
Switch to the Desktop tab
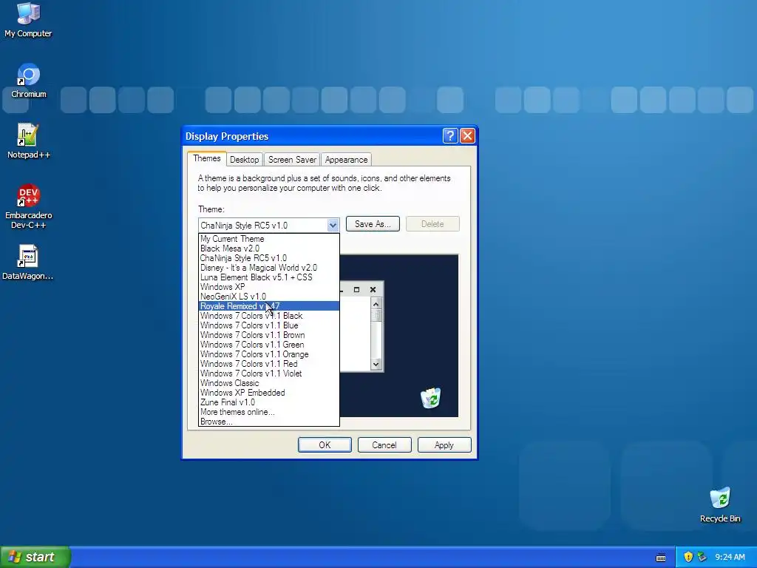[244, 160]
